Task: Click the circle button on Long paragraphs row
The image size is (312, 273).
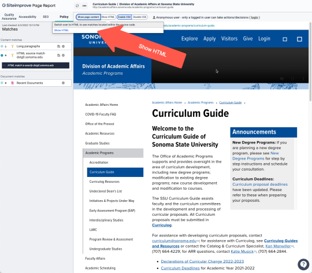Action: [64, 46]
